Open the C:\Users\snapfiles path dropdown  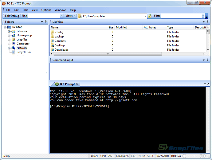145,16
